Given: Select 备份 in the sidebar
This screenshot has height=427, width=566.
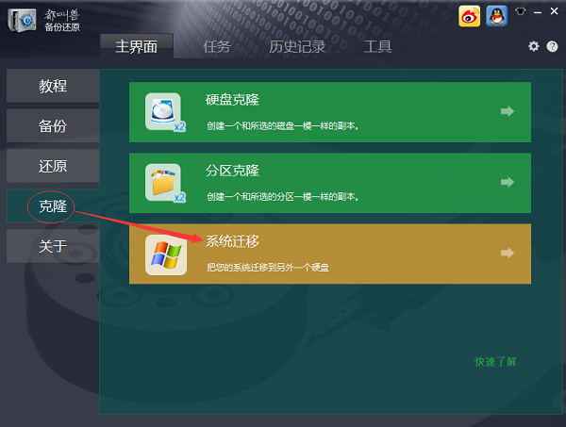Looking at the screenshot, I should (54, 126).
